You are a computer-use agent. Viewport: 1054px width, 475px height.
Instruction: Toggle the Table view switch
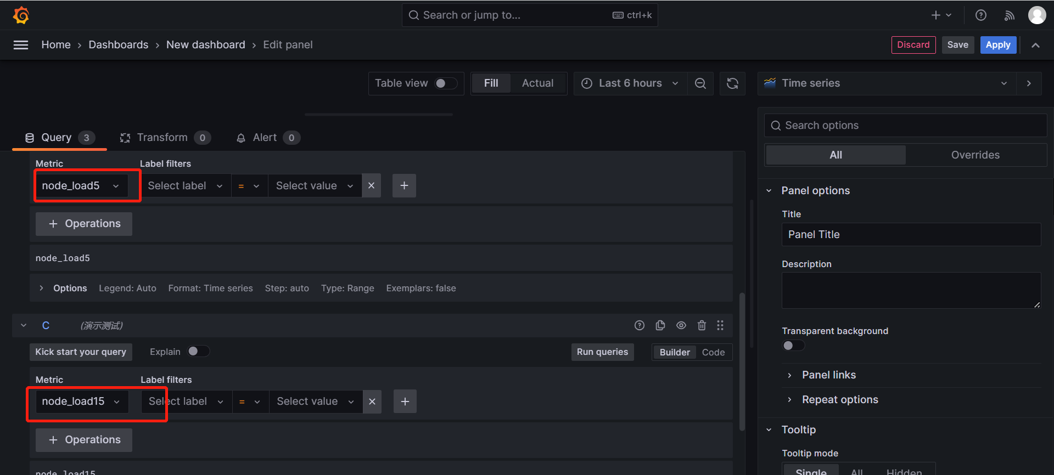click(x=445, y=83)
